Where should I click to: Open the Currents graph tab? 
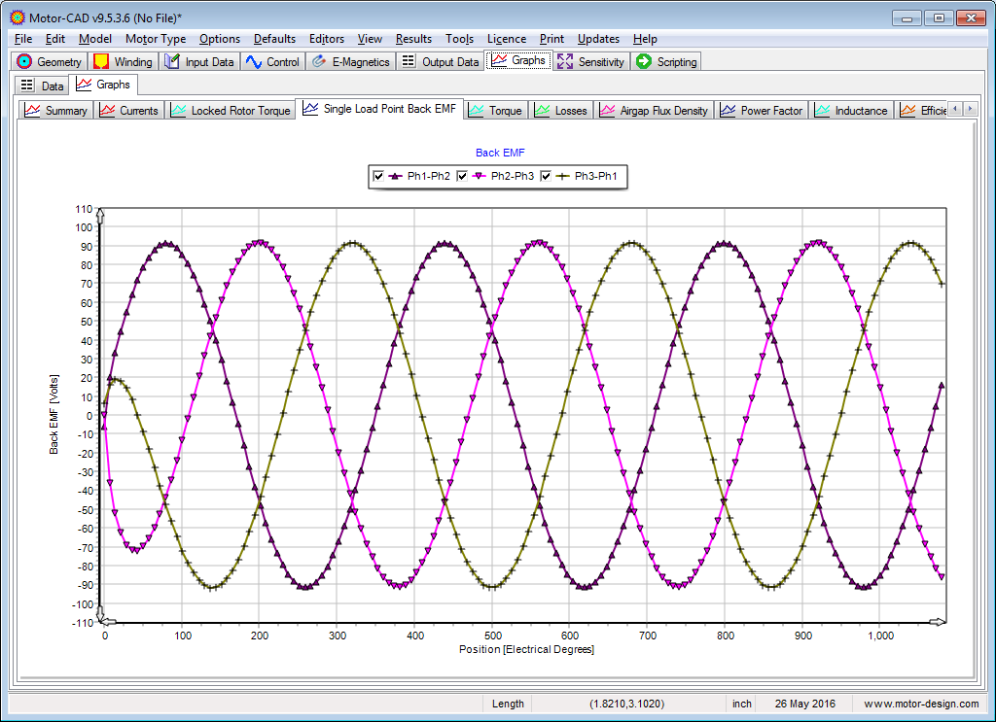pyautogui.click(x=129, y=111)
